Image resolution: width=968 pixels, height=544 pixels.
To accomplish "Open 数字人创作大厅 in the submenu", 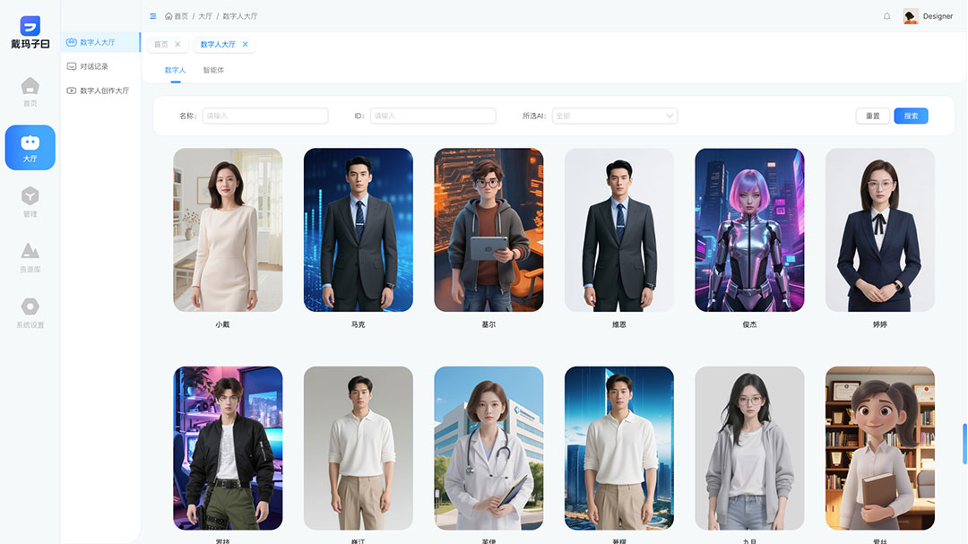I will (x=104, y=91).
